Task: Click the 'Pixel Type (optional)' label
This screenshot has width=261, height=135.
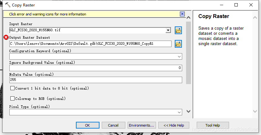Action: click(x=29, y=107)
